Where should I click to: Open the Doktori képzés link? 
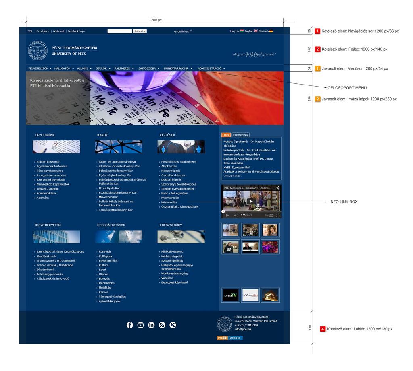tap(171, 180)
